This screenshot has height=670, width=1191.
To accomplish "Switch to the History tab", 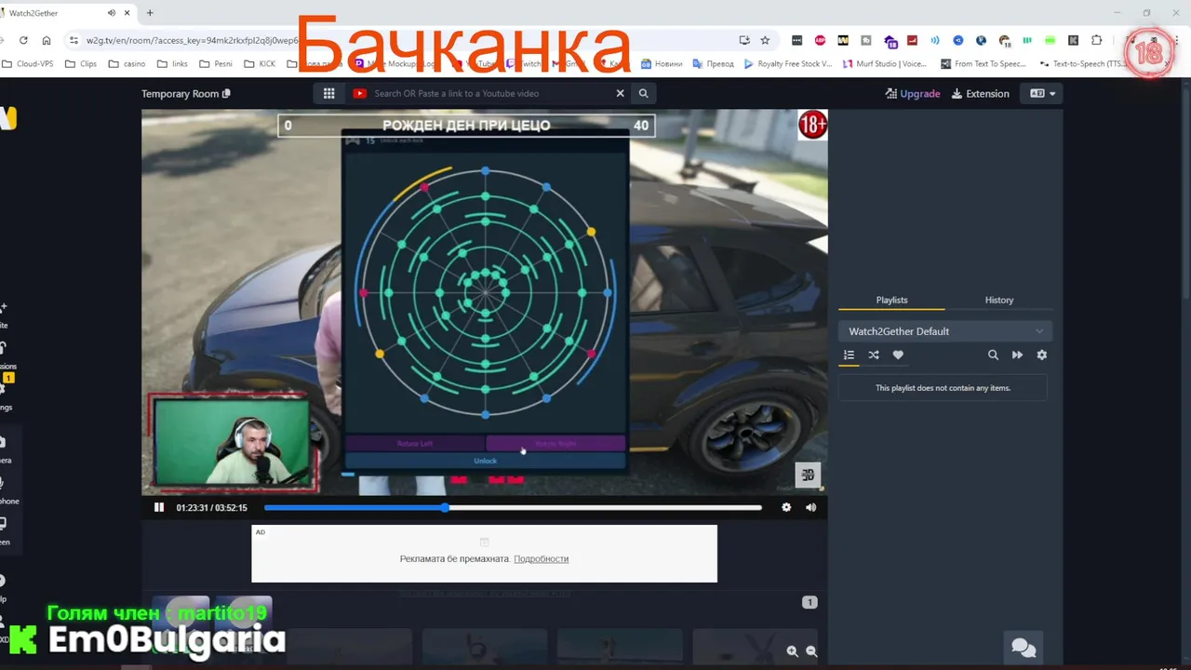I will (999, 300).
